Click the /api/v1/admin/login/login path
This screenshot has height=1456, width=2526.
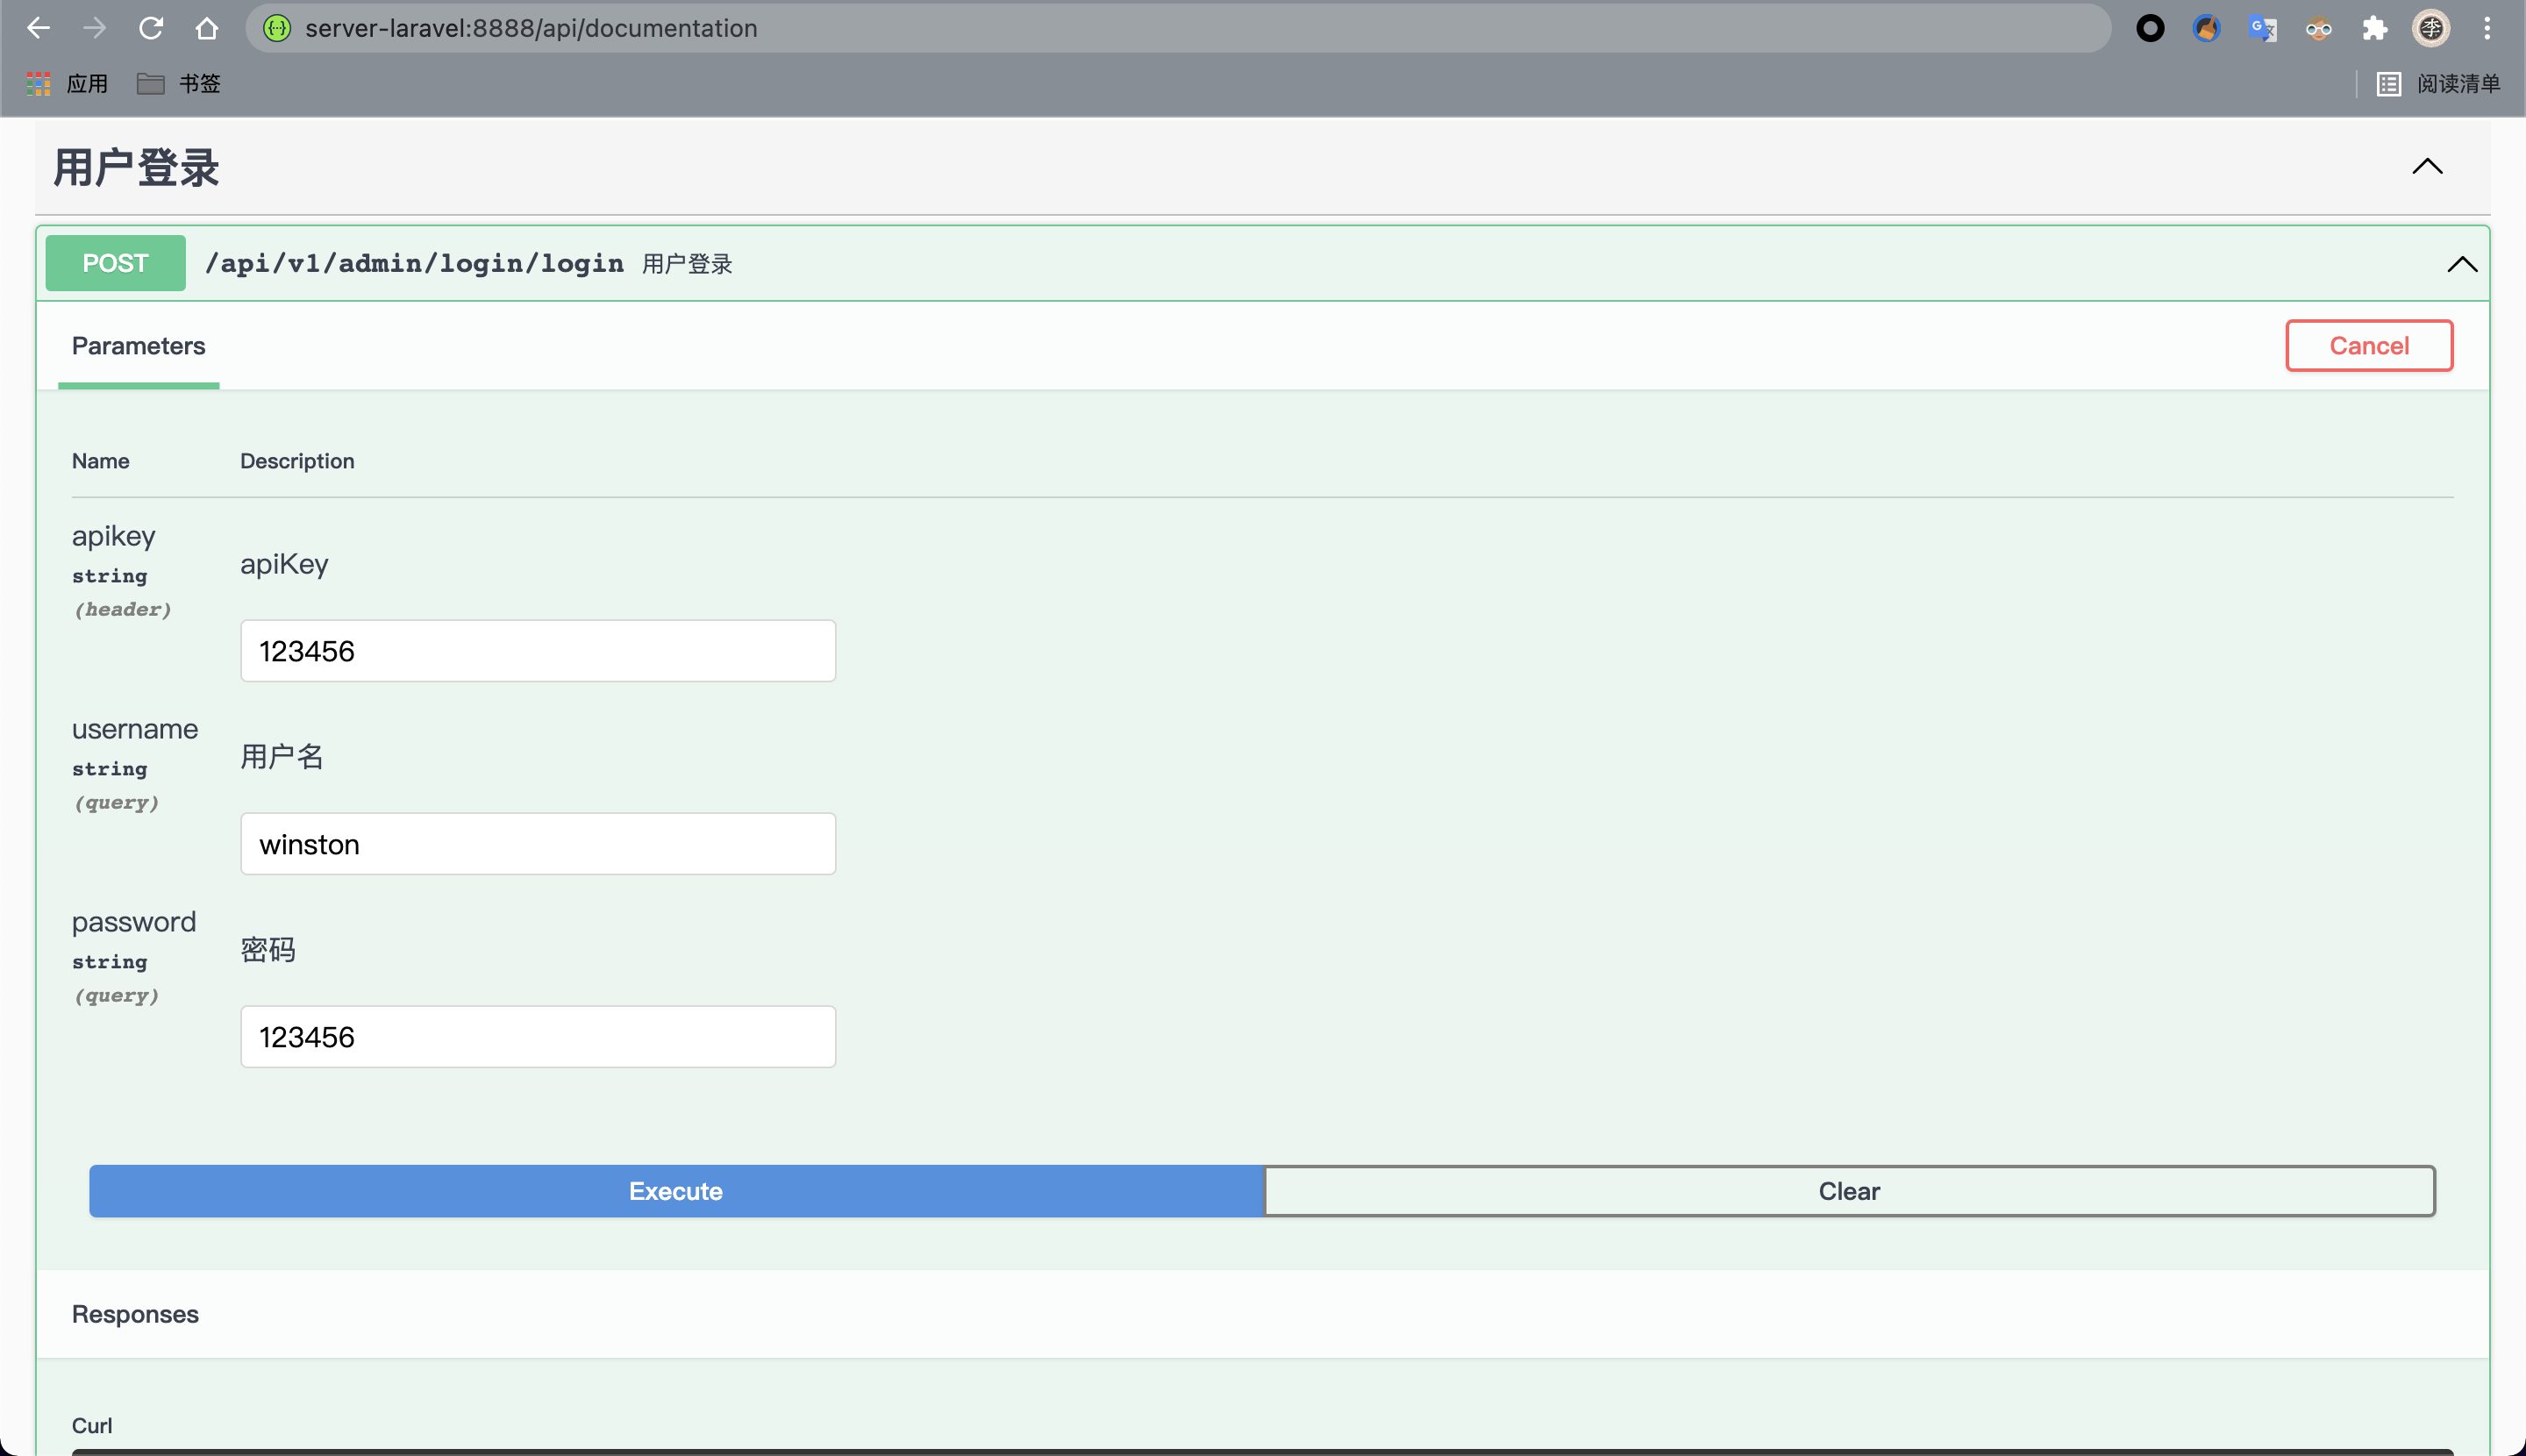pyautogui.click(x=414, y=263)
